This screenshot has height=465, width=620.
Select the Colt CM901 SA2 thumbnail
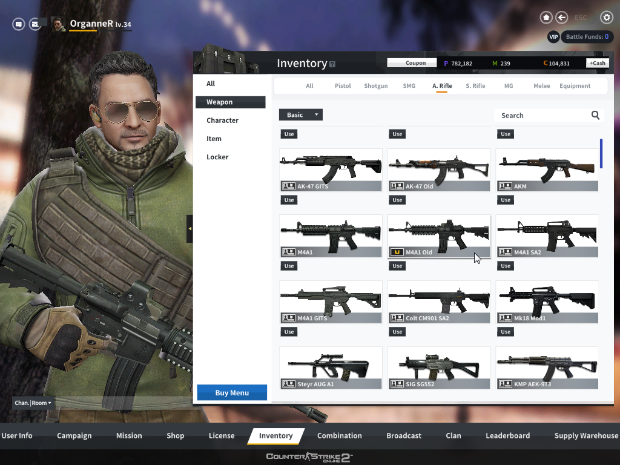point(439,302)
